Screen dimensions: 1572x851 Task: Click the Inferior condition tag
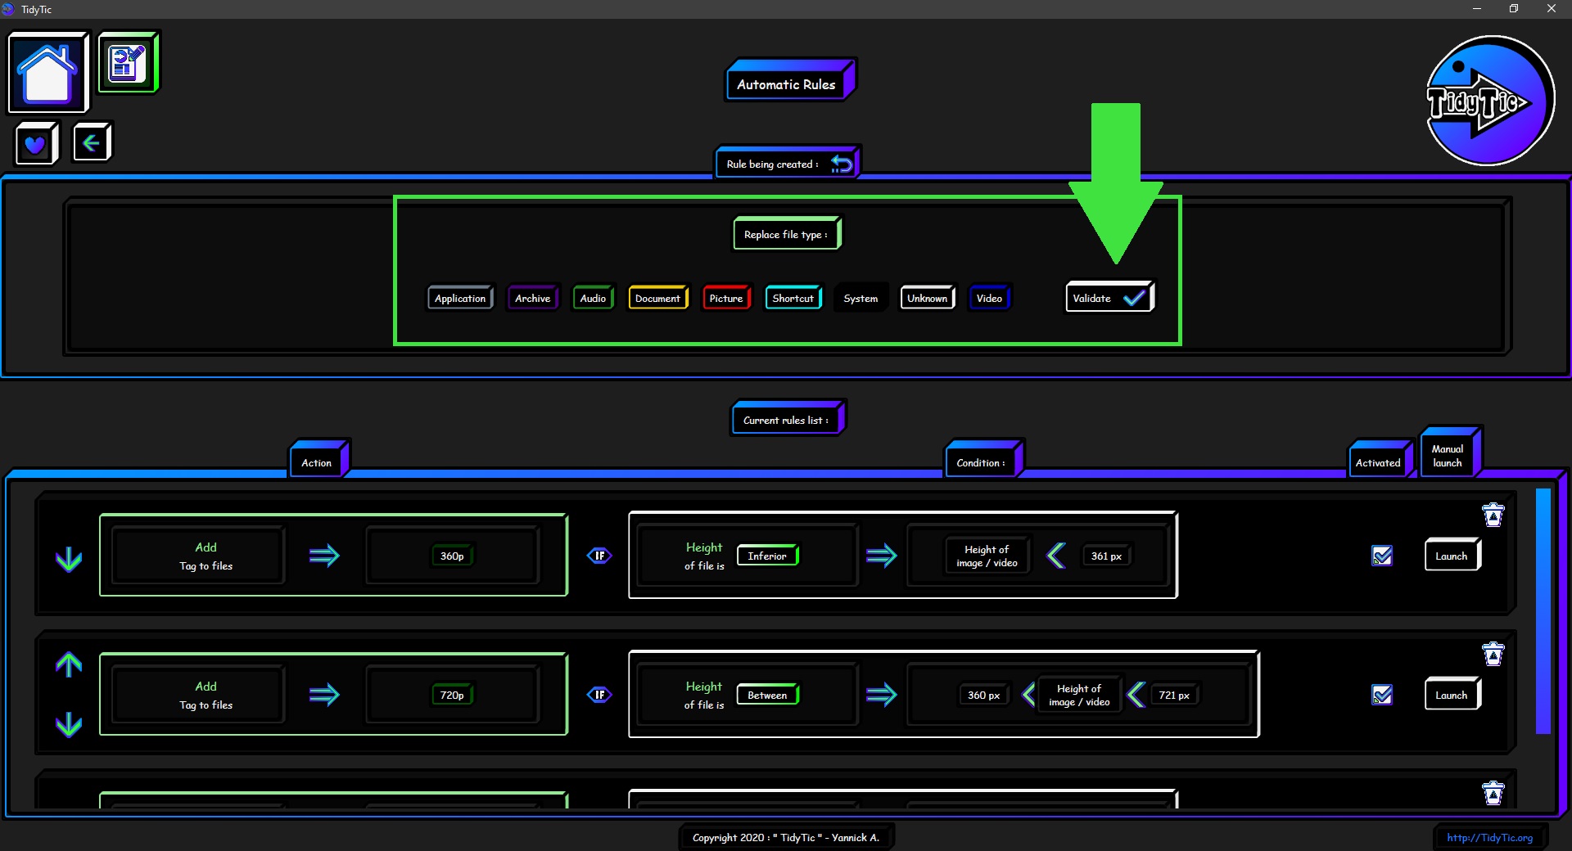tap(767, 556)
